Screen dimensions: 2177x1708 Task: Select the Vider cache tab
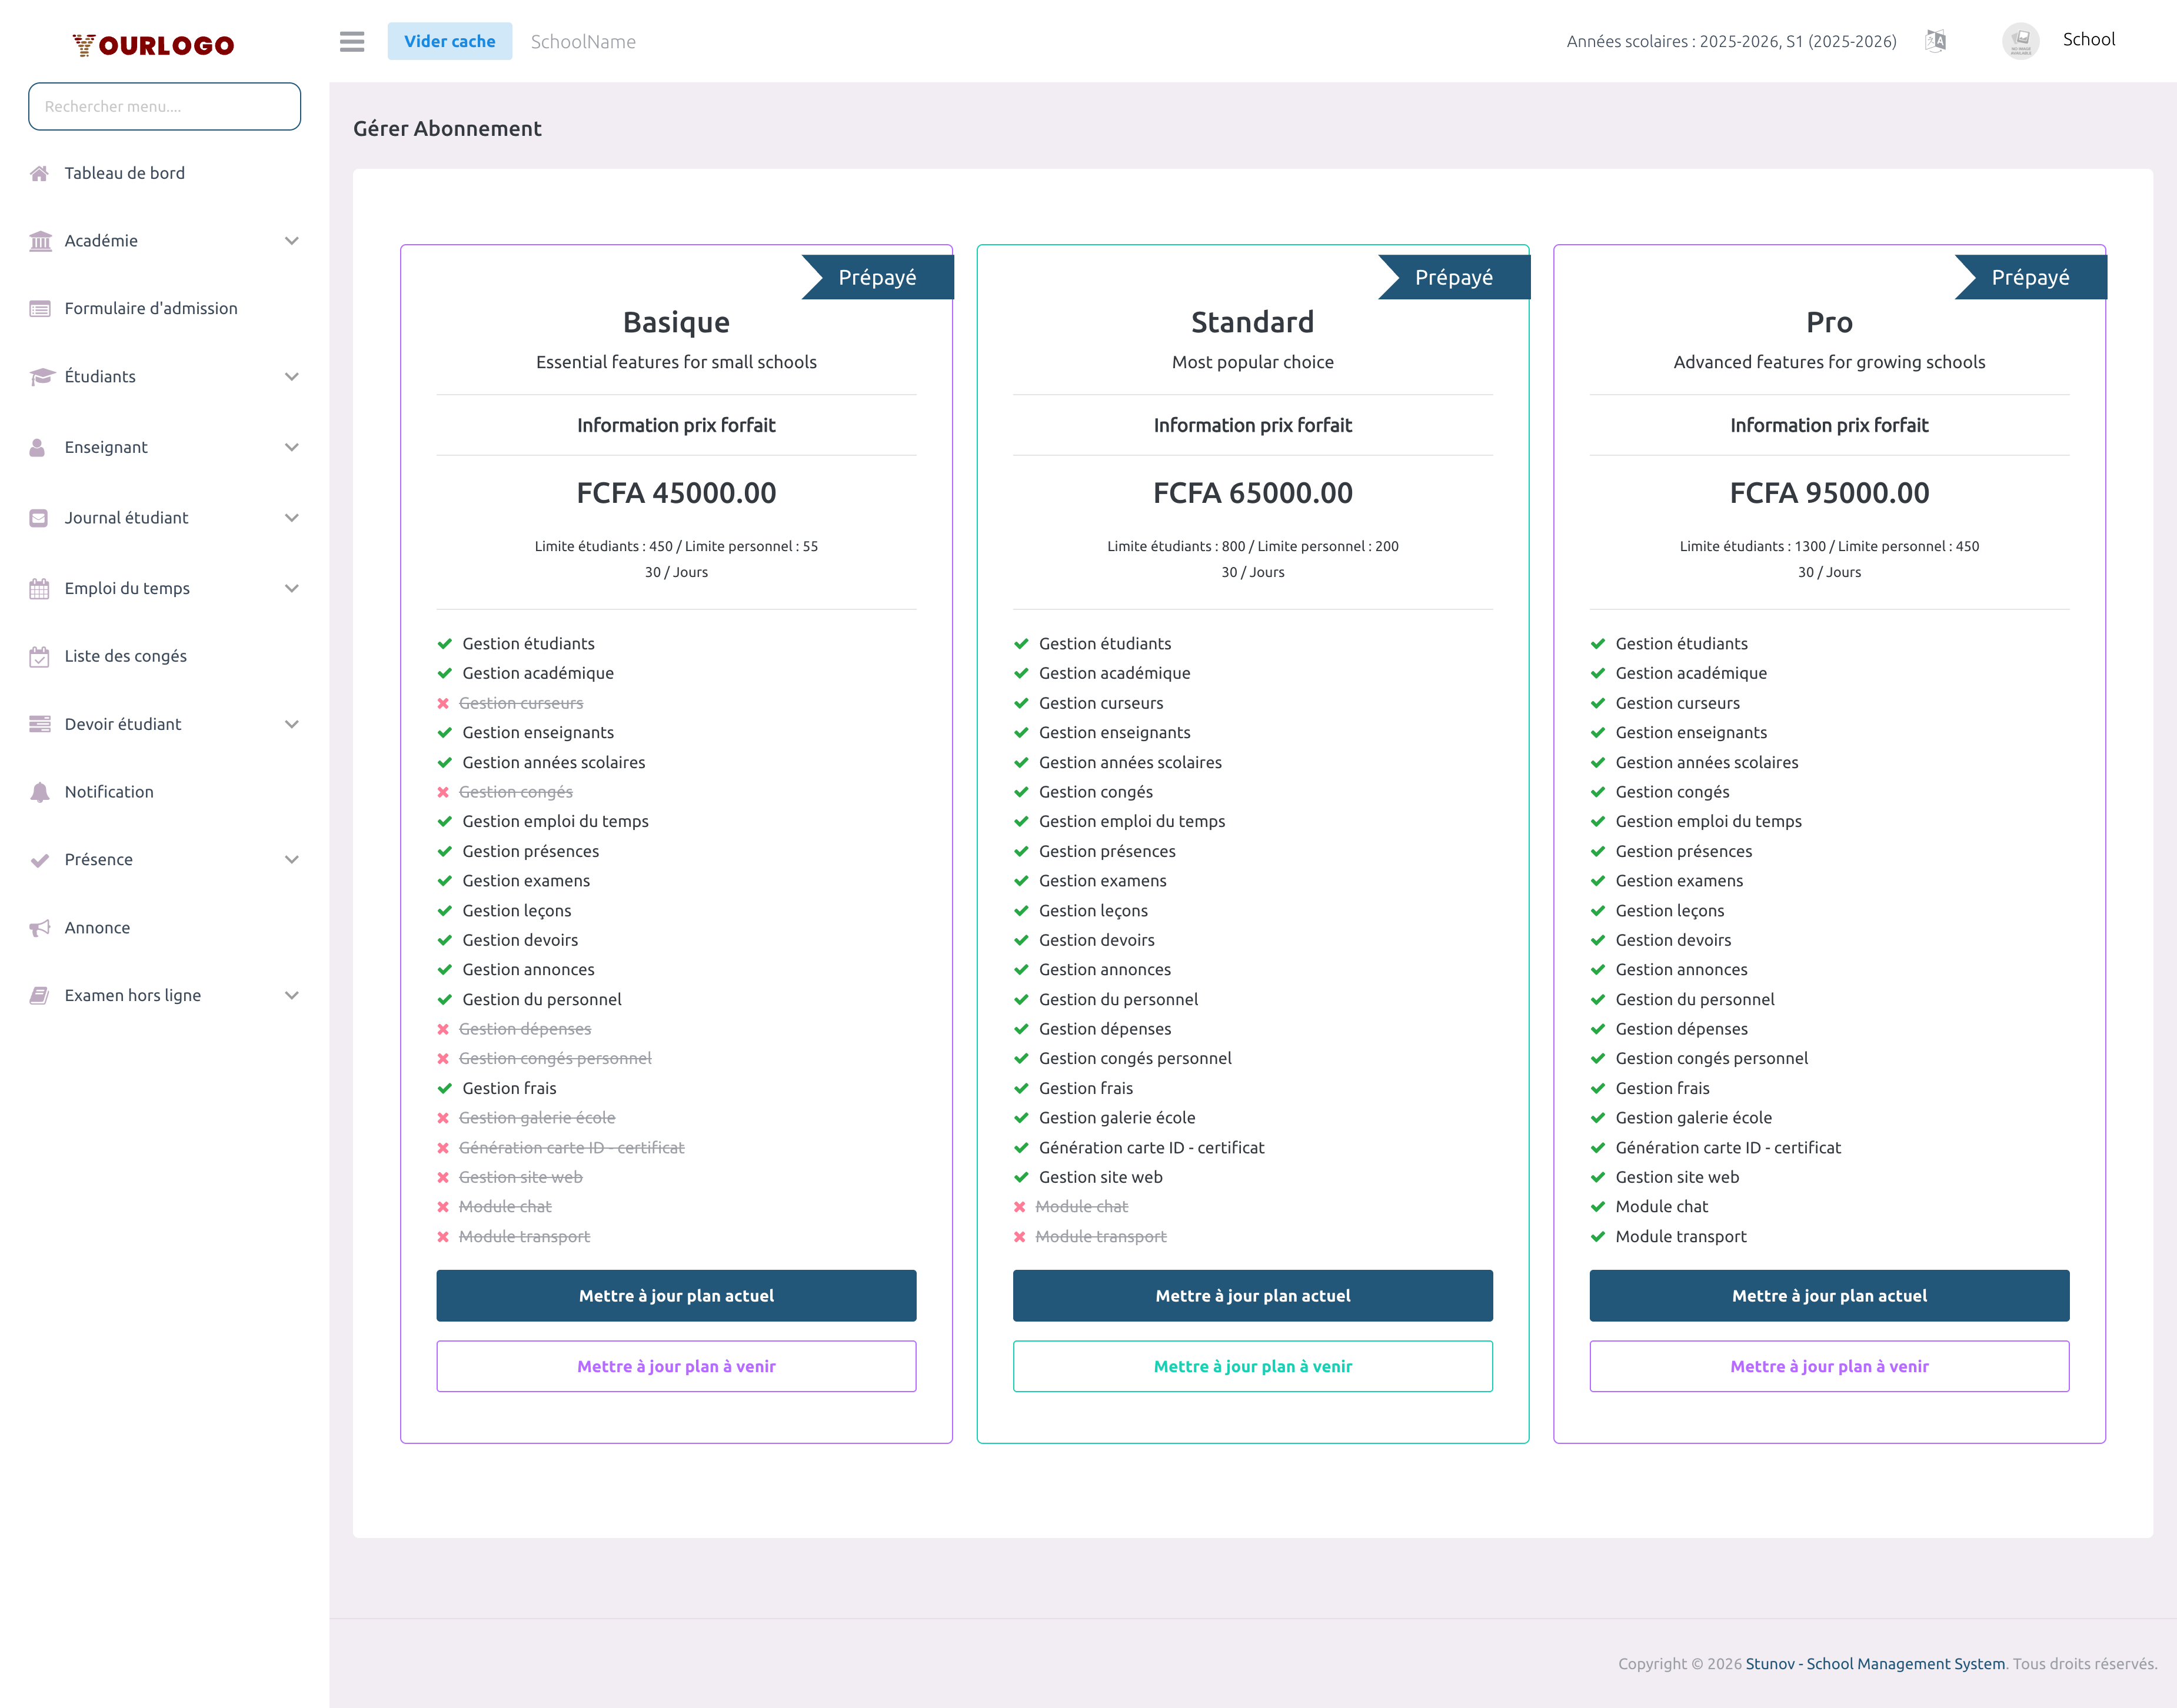(449, 41)
